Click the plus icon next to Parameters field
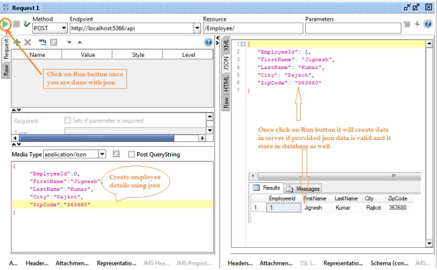 tap(417, 24)
